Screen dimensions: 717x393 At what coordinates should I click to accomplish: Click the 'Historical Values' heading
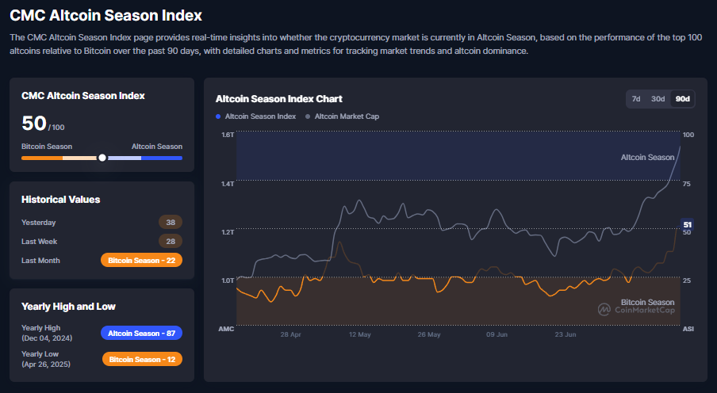tap(61, 199)
